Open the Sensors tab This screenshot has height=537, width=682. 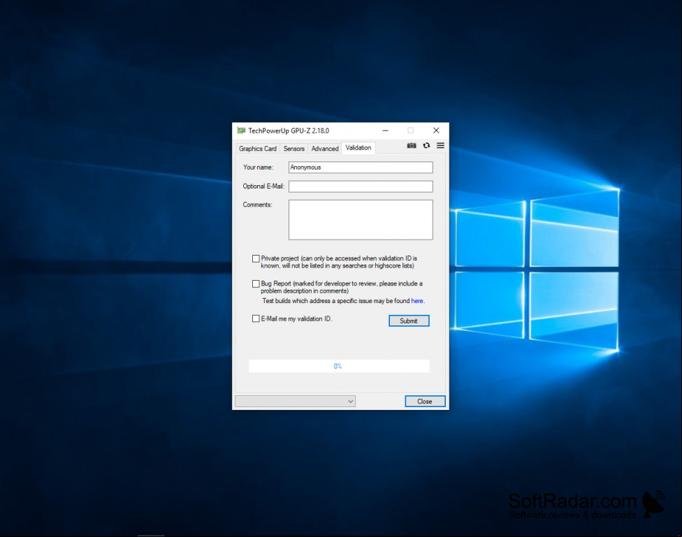point(294,149)
